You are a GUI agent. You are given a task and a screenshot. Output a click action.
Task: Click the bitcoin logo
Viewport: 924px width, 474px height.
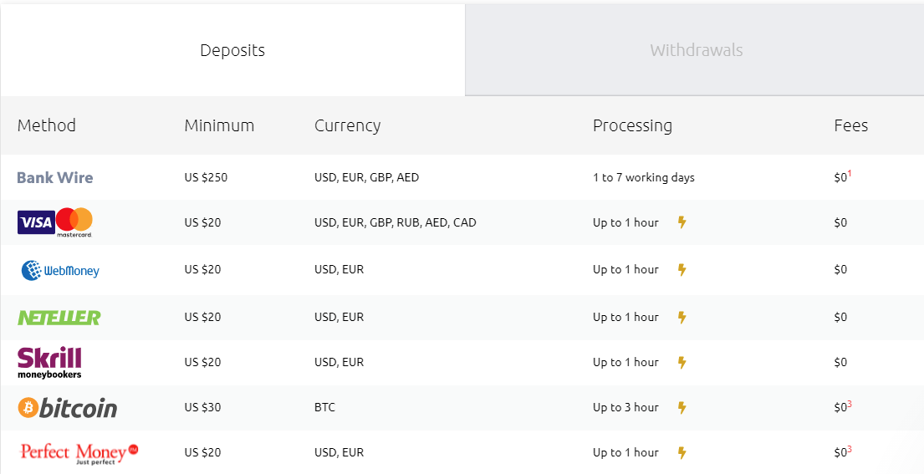point(67,407)
